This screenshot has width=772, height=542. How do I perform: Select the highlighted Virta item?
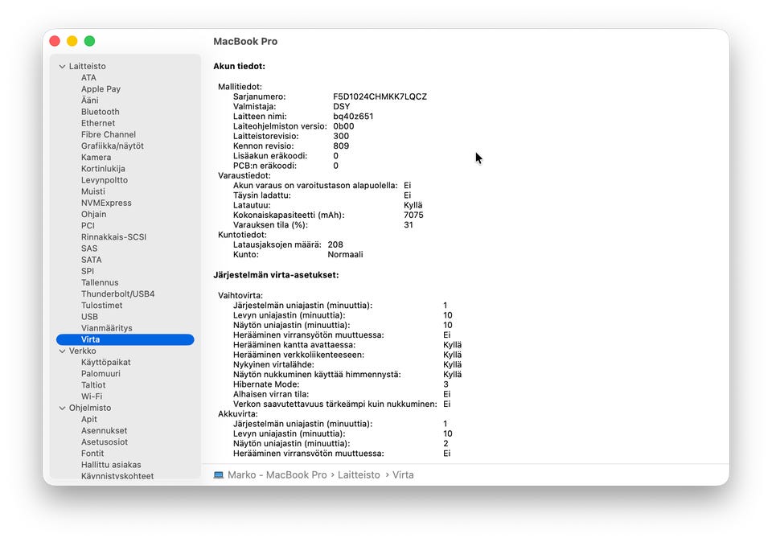click(x=125, y=339)
